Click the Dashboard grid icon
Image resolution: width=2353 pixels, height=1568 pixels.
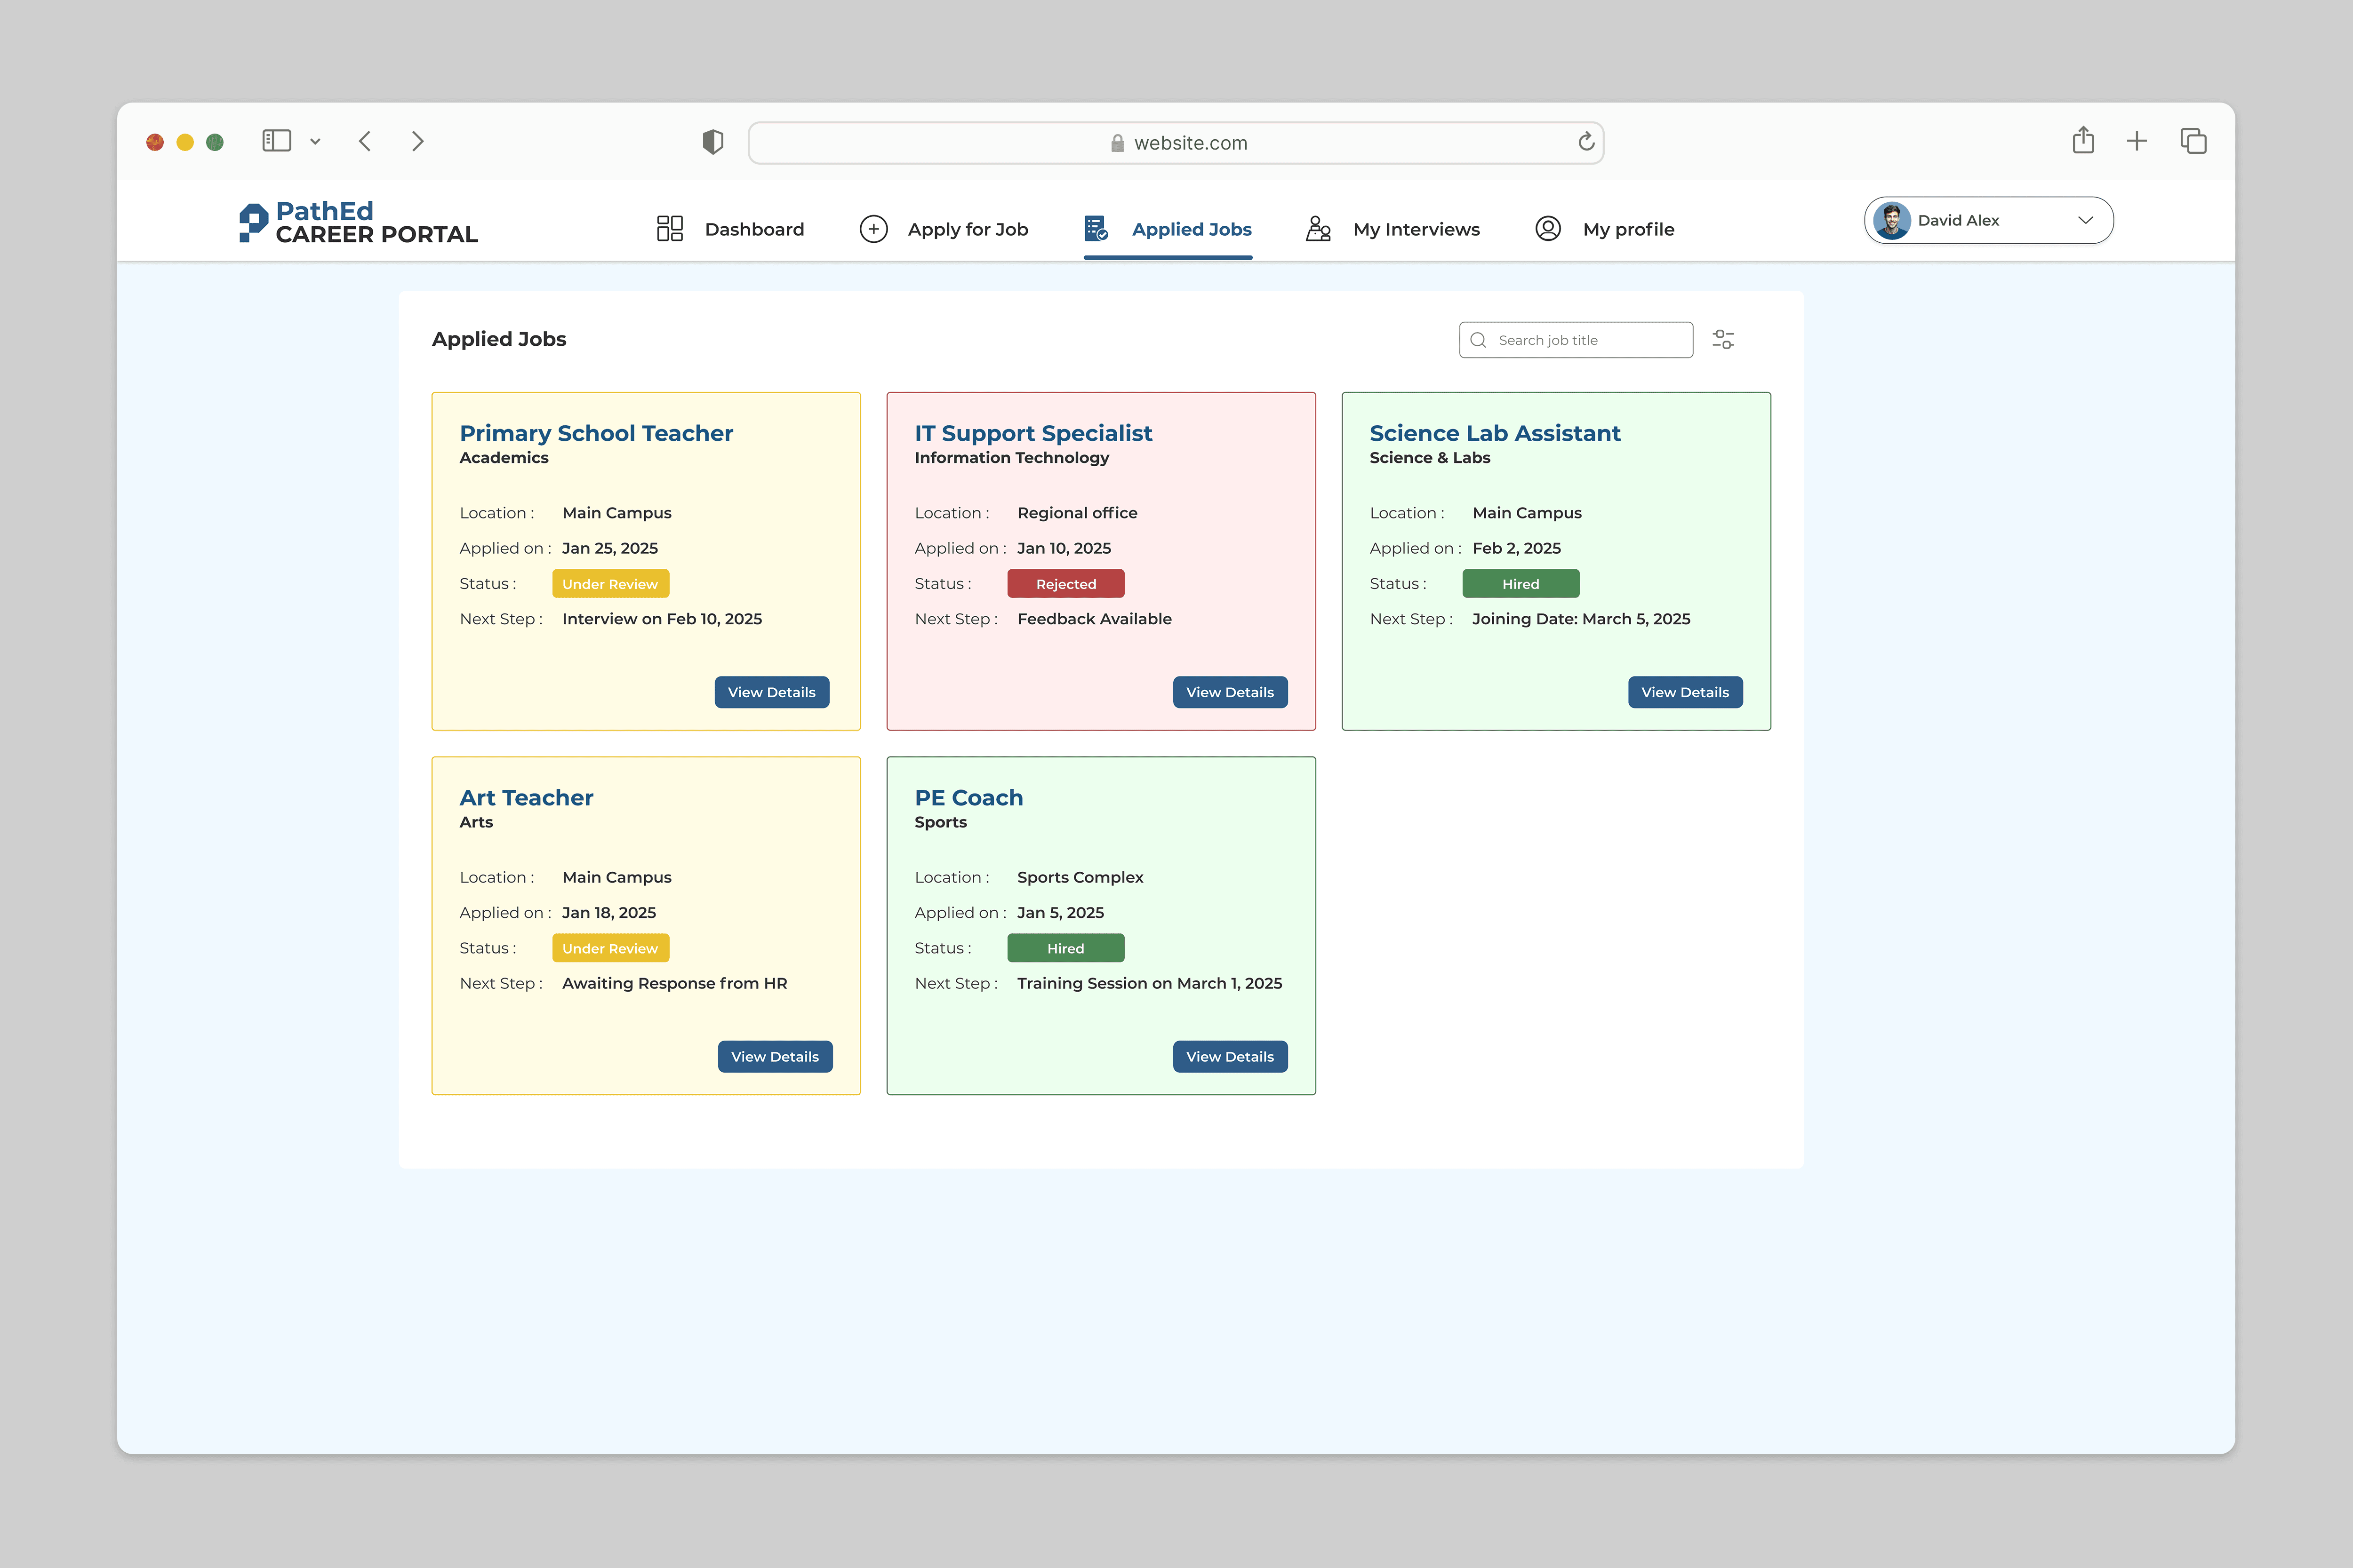point(669,229)
